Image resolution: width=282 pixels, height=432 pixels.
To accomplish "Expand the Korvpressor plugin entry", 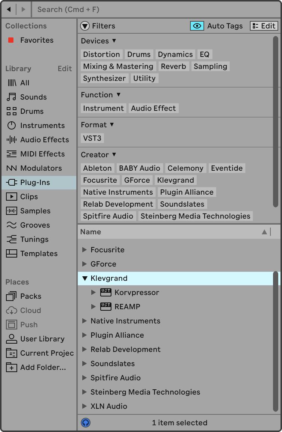I will (94, 293).
